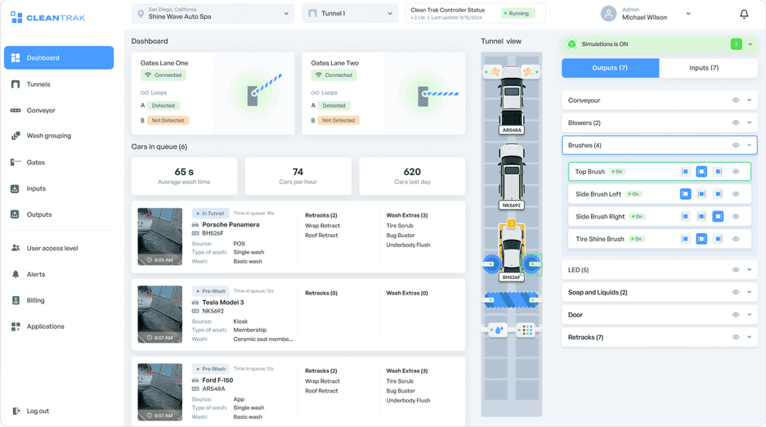Open the Conveyor sidebar section

click(x=40, y=110)
